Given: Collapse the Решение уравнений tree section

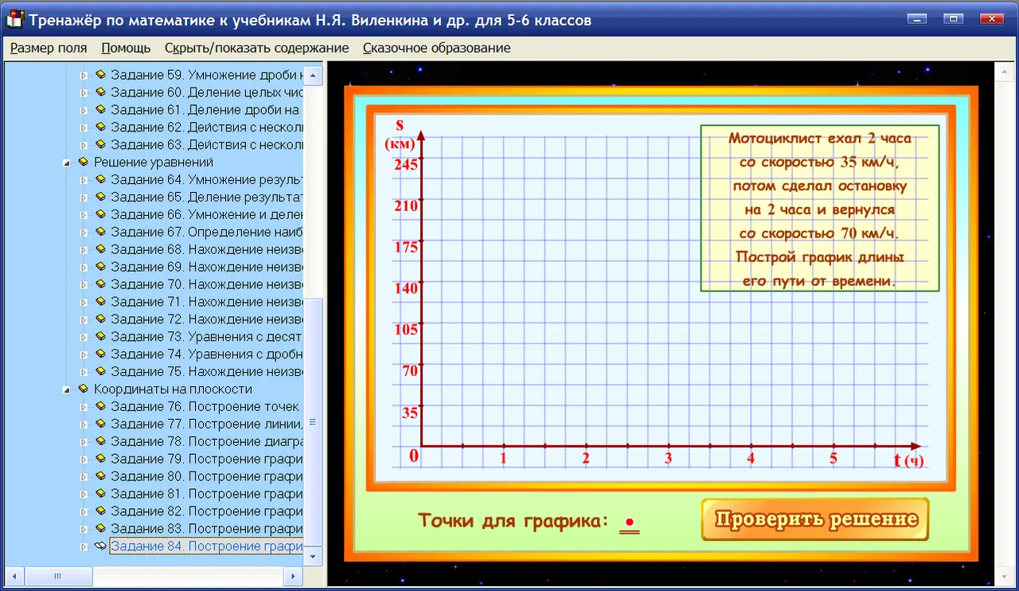Looking at the screenshot, I should [67, 162].
